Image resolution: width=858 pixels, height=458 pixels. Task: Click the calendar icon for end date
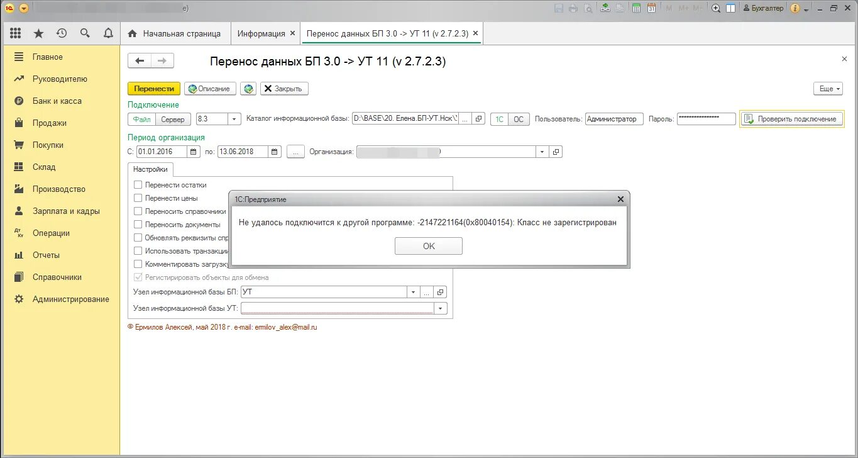(275, 152)
